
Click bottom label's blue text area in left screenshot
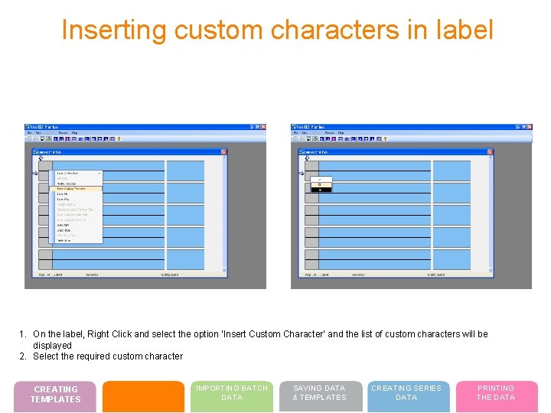click(x=108, y=259)
